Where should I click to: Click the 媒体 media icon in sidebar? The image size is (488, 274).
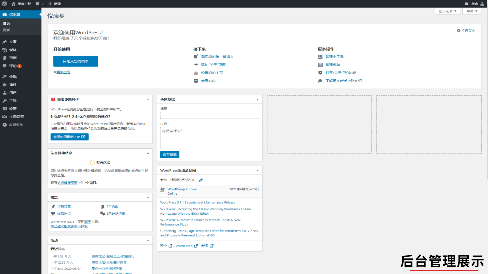pos(5,50)
